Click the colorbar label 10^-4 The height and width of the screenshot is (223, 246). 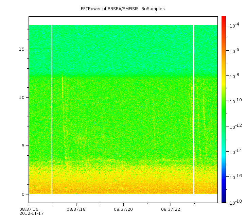[234, 25]
